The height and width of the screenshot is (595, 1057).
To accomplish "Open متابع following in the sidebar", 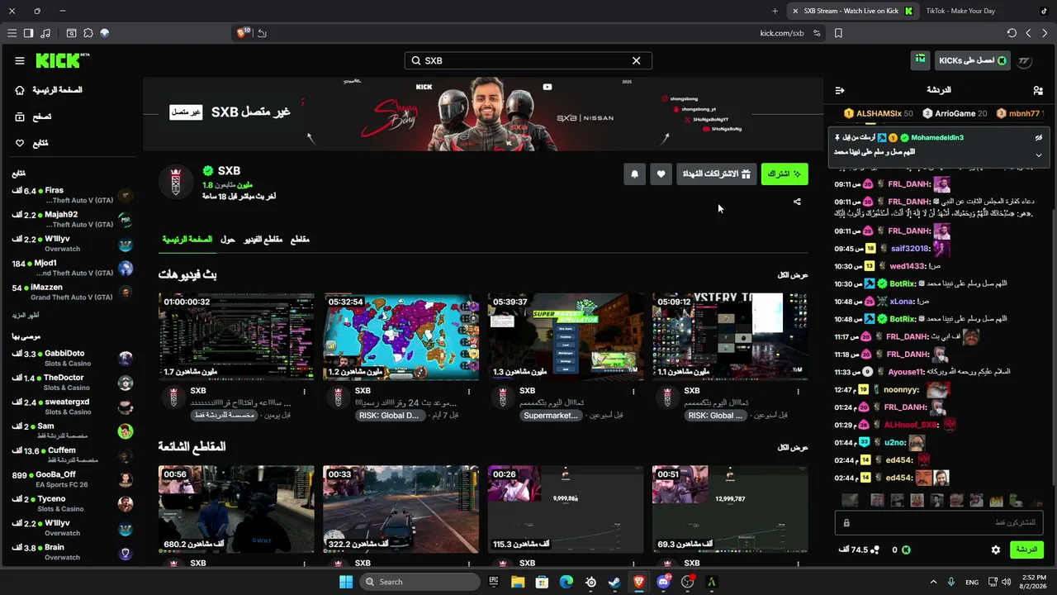I will tap(31, 144).
